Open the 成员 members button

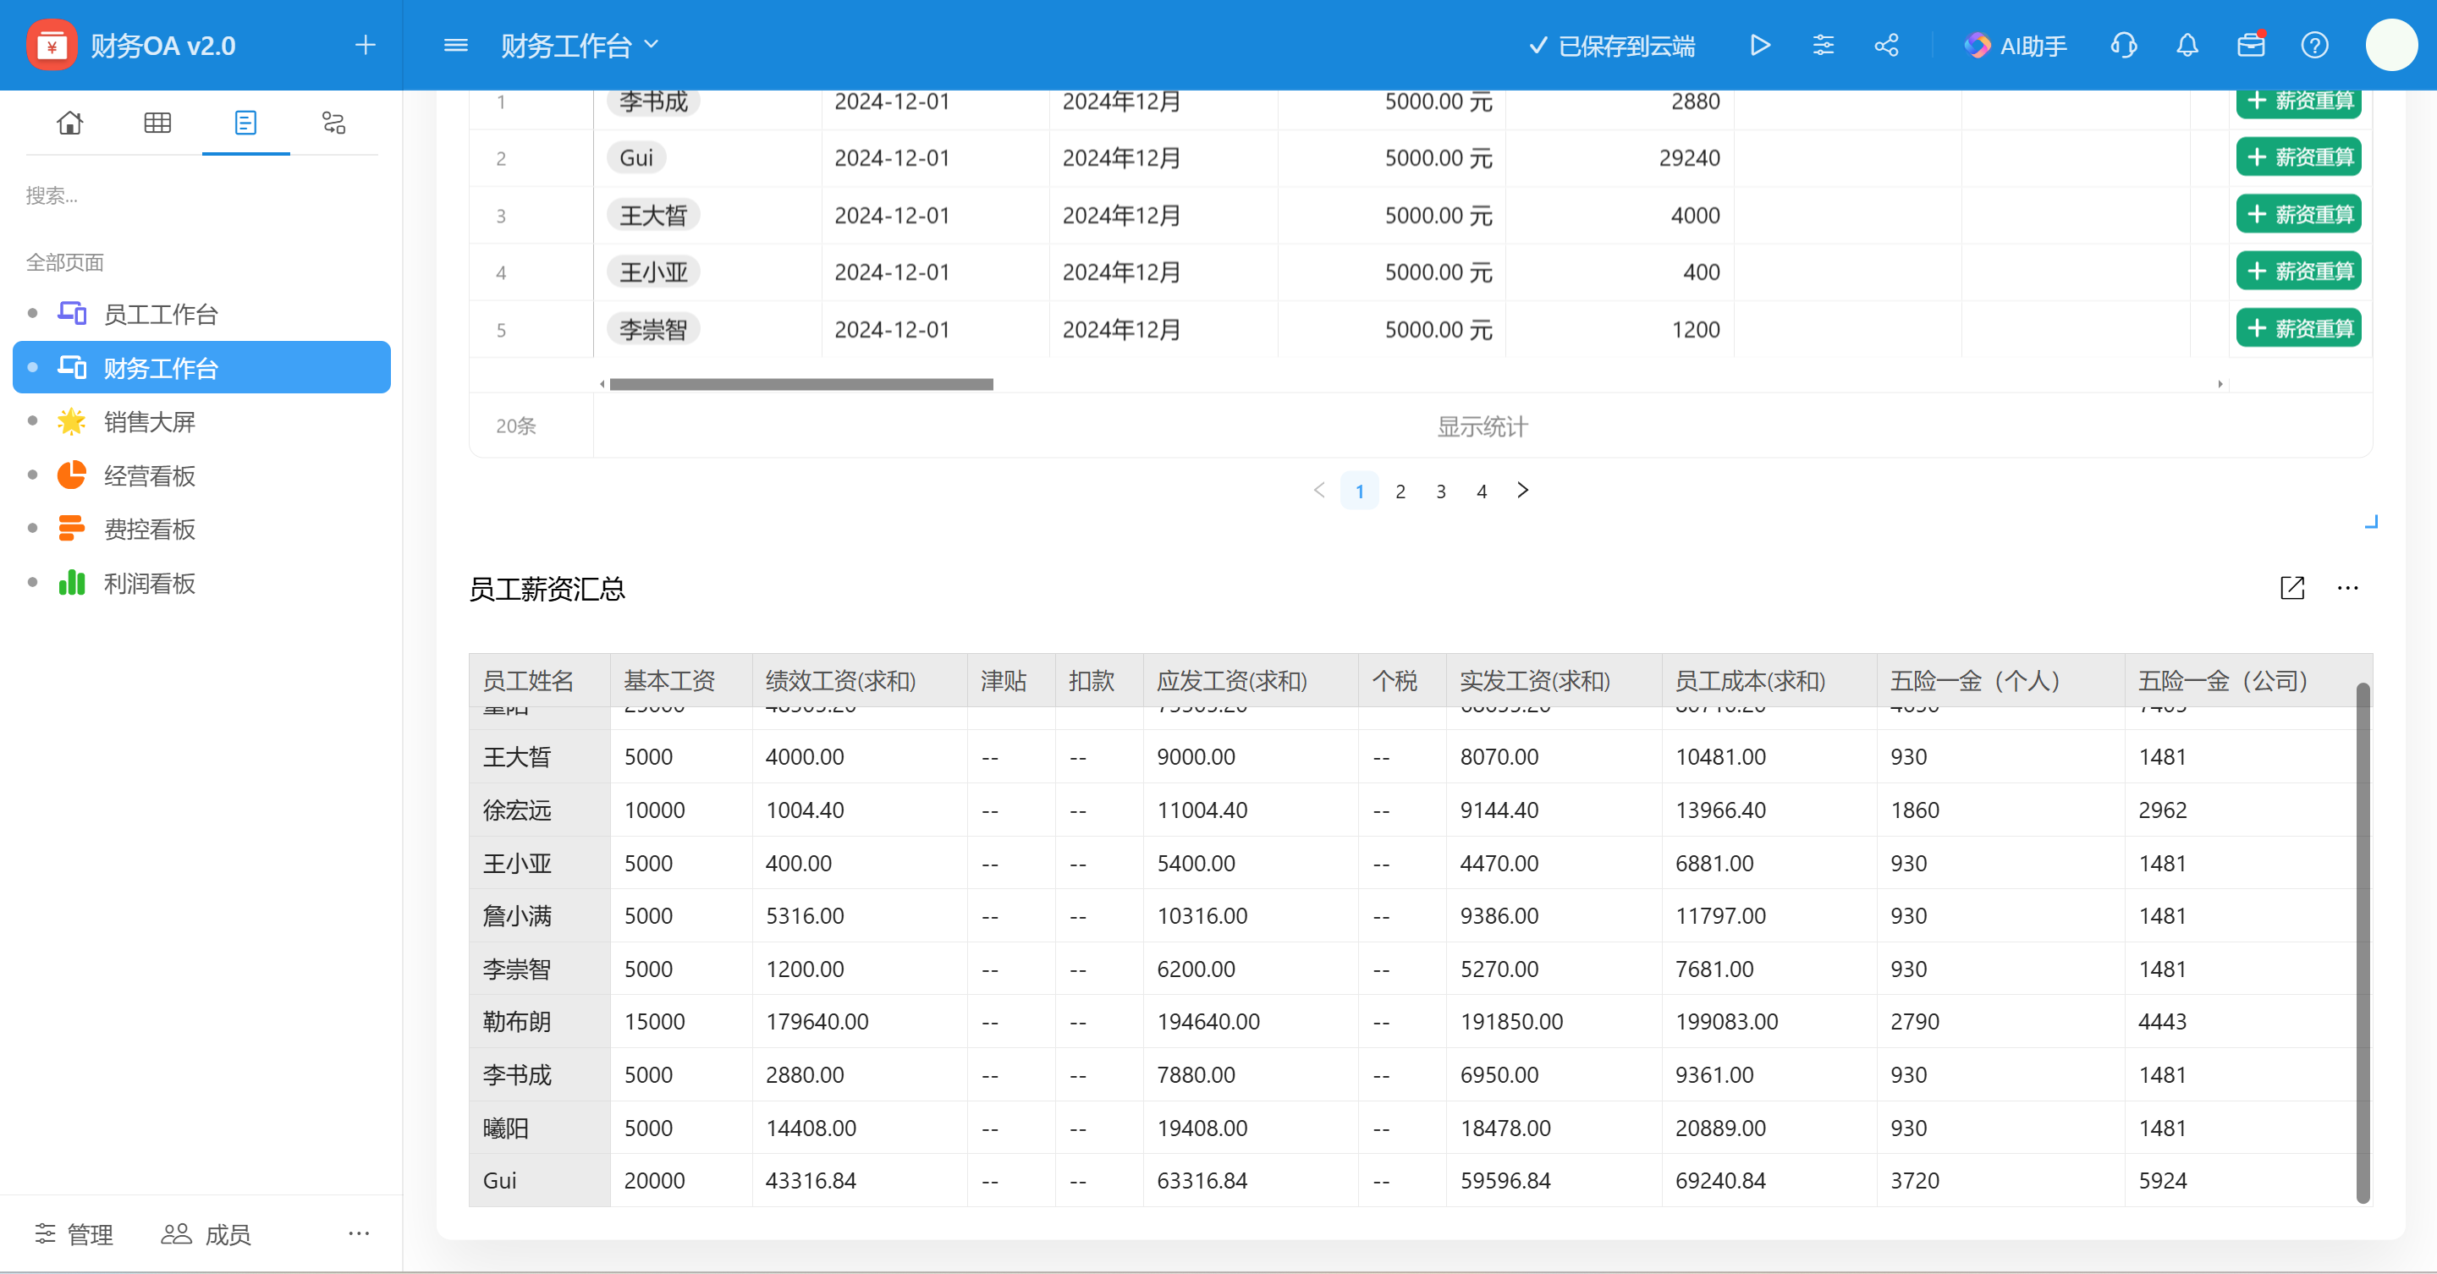coord(206,1234)
